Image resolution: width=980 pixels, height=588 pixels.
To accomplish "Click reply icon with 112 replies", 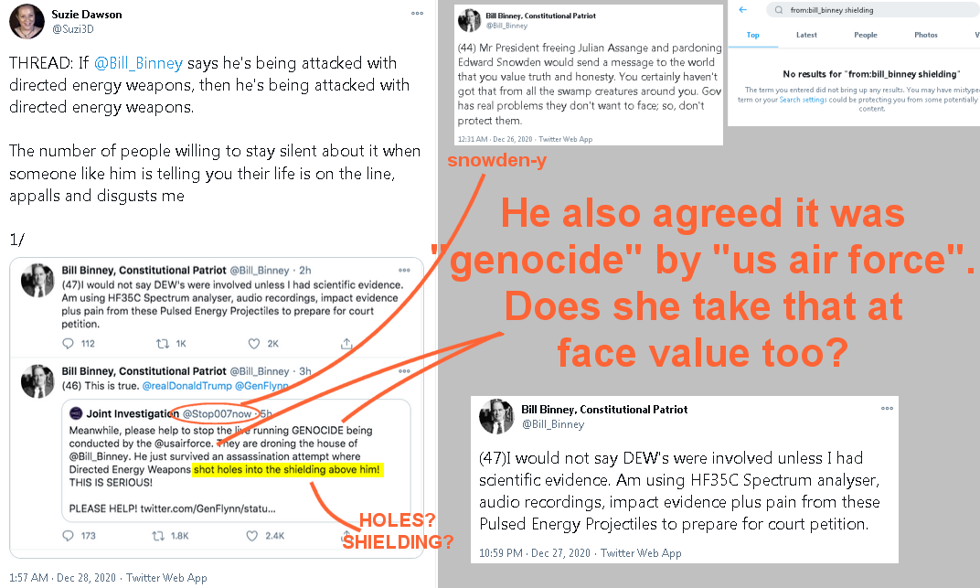I will click(x=69, y=343).
